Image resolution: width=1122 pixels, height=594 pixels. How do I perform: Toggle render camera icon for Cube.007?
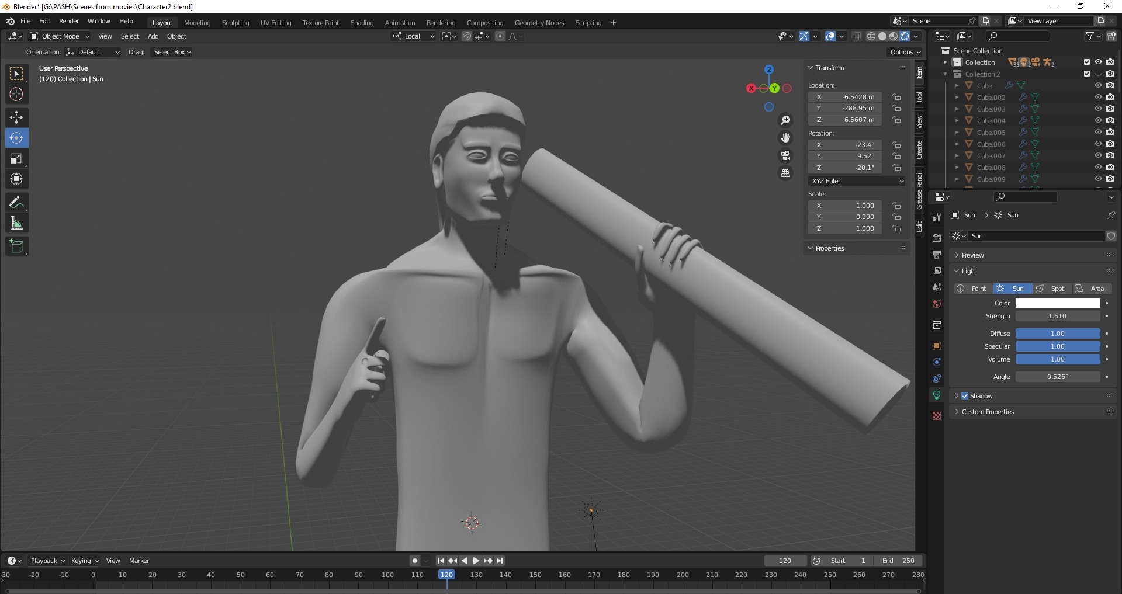pyautogui.click(x=1110, y=156)
